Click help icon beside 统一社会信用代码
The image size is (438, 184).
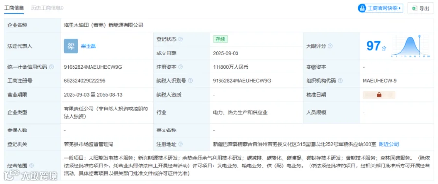tap(52, 67)
